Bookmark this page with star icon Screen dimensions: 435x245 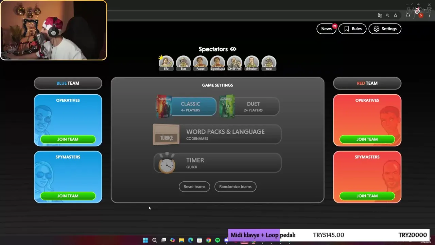pyautogui.click(x=396, y=15)
